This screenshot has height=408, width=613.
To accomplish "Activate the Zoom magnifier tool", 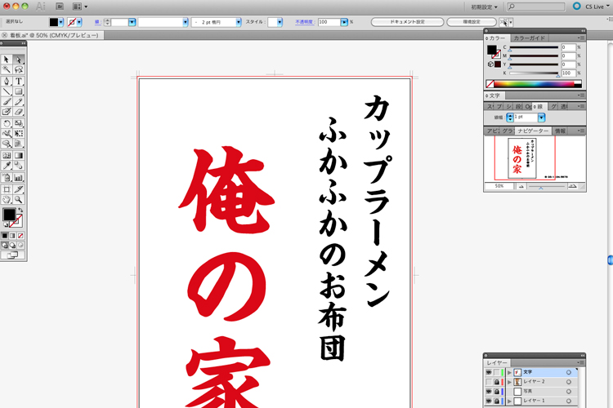I will coord(19,198).
